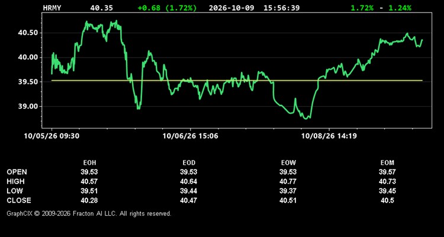Click the HIGH row label

click(15, 181)
